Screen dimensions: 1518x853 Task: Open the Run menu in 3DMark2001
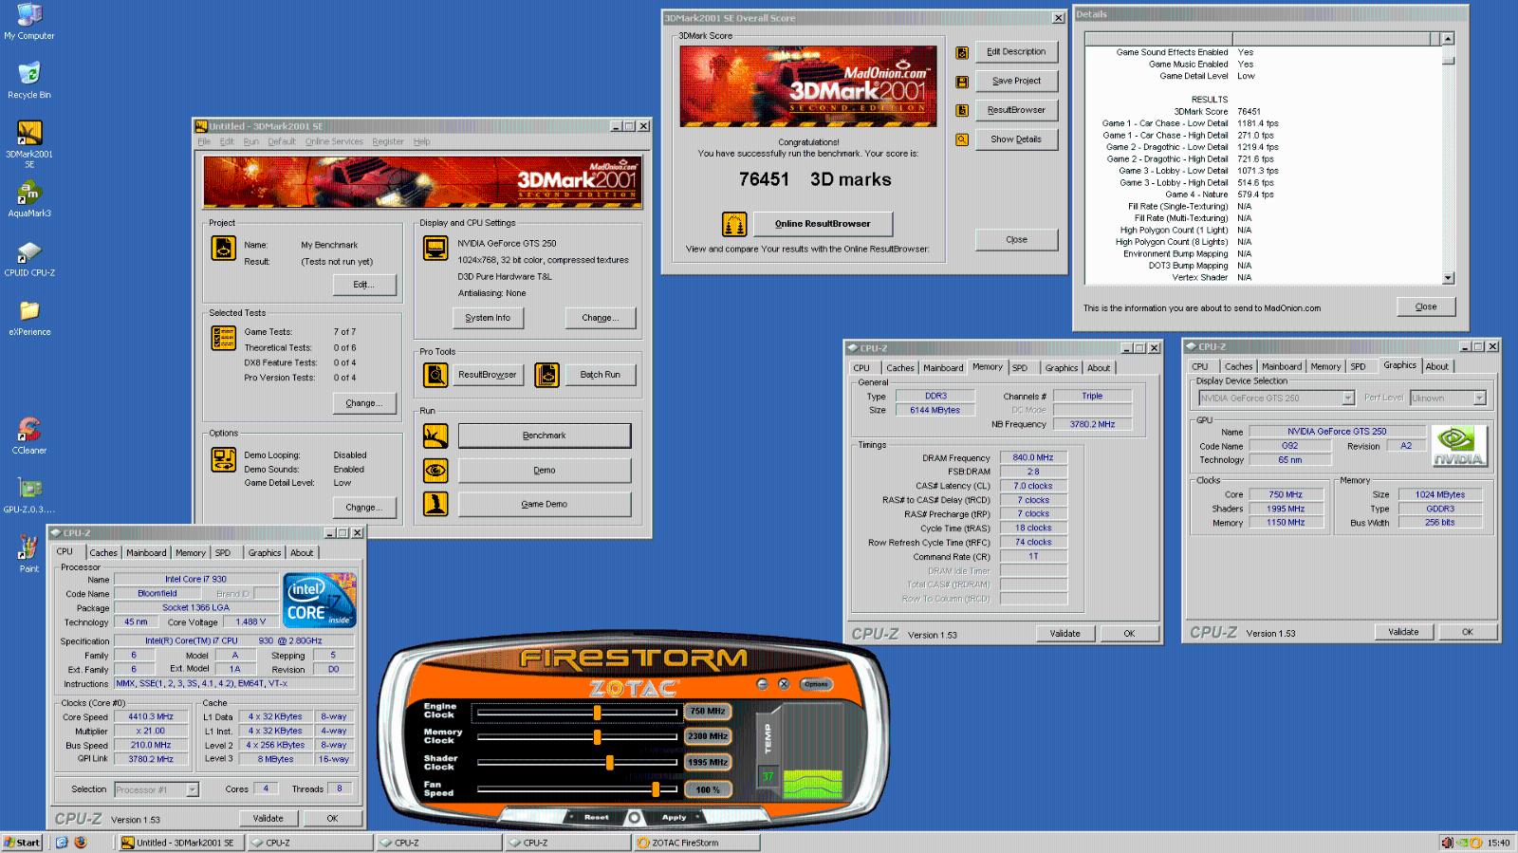(250, 141)
